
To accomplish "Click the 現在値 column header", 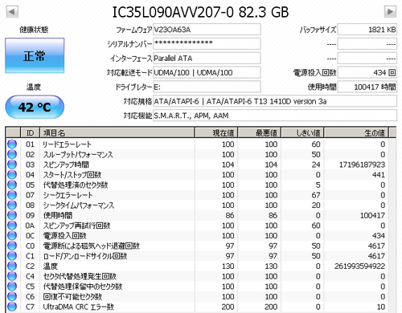I will 216,132.
